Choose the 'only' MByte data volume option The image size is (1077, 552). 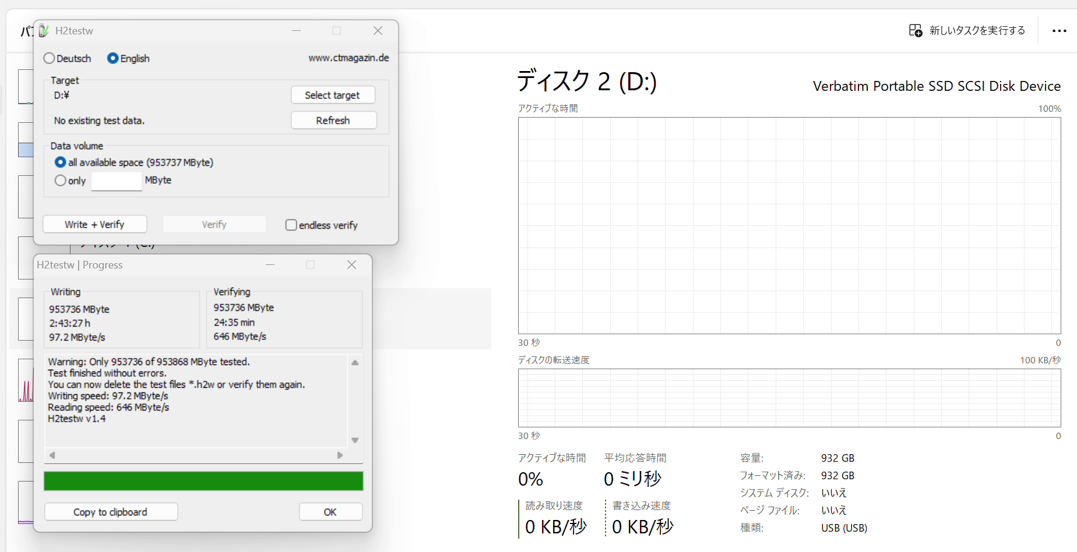pyautogui.click(x=61, y=181)
